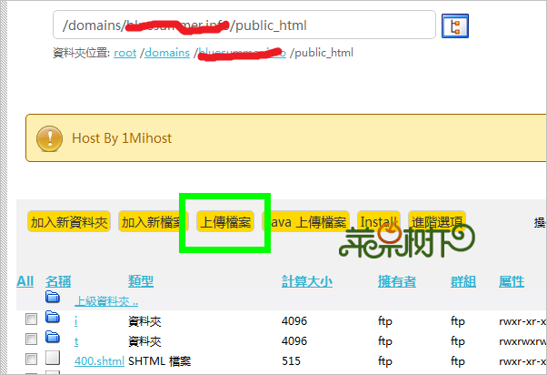Tick the checkbox for folder i
Screen dimensions: 547x375
31,319
